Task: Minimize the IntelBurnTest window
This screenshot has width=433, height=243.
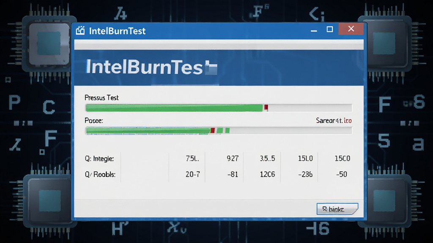Action: pos(314,30)
